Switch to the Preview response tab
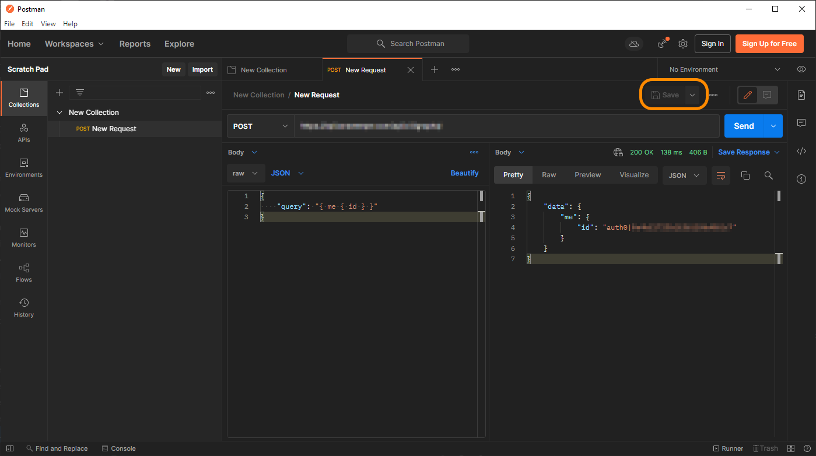Screen dimensions: 816x456 588,175
